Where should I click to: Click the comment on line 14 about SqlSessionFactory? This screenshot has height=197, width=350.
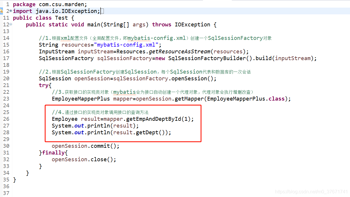tap(155, 38)
